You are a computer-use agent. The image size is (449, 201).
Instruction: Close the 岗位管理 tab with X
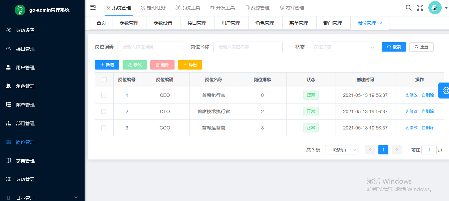pos(381,23)
